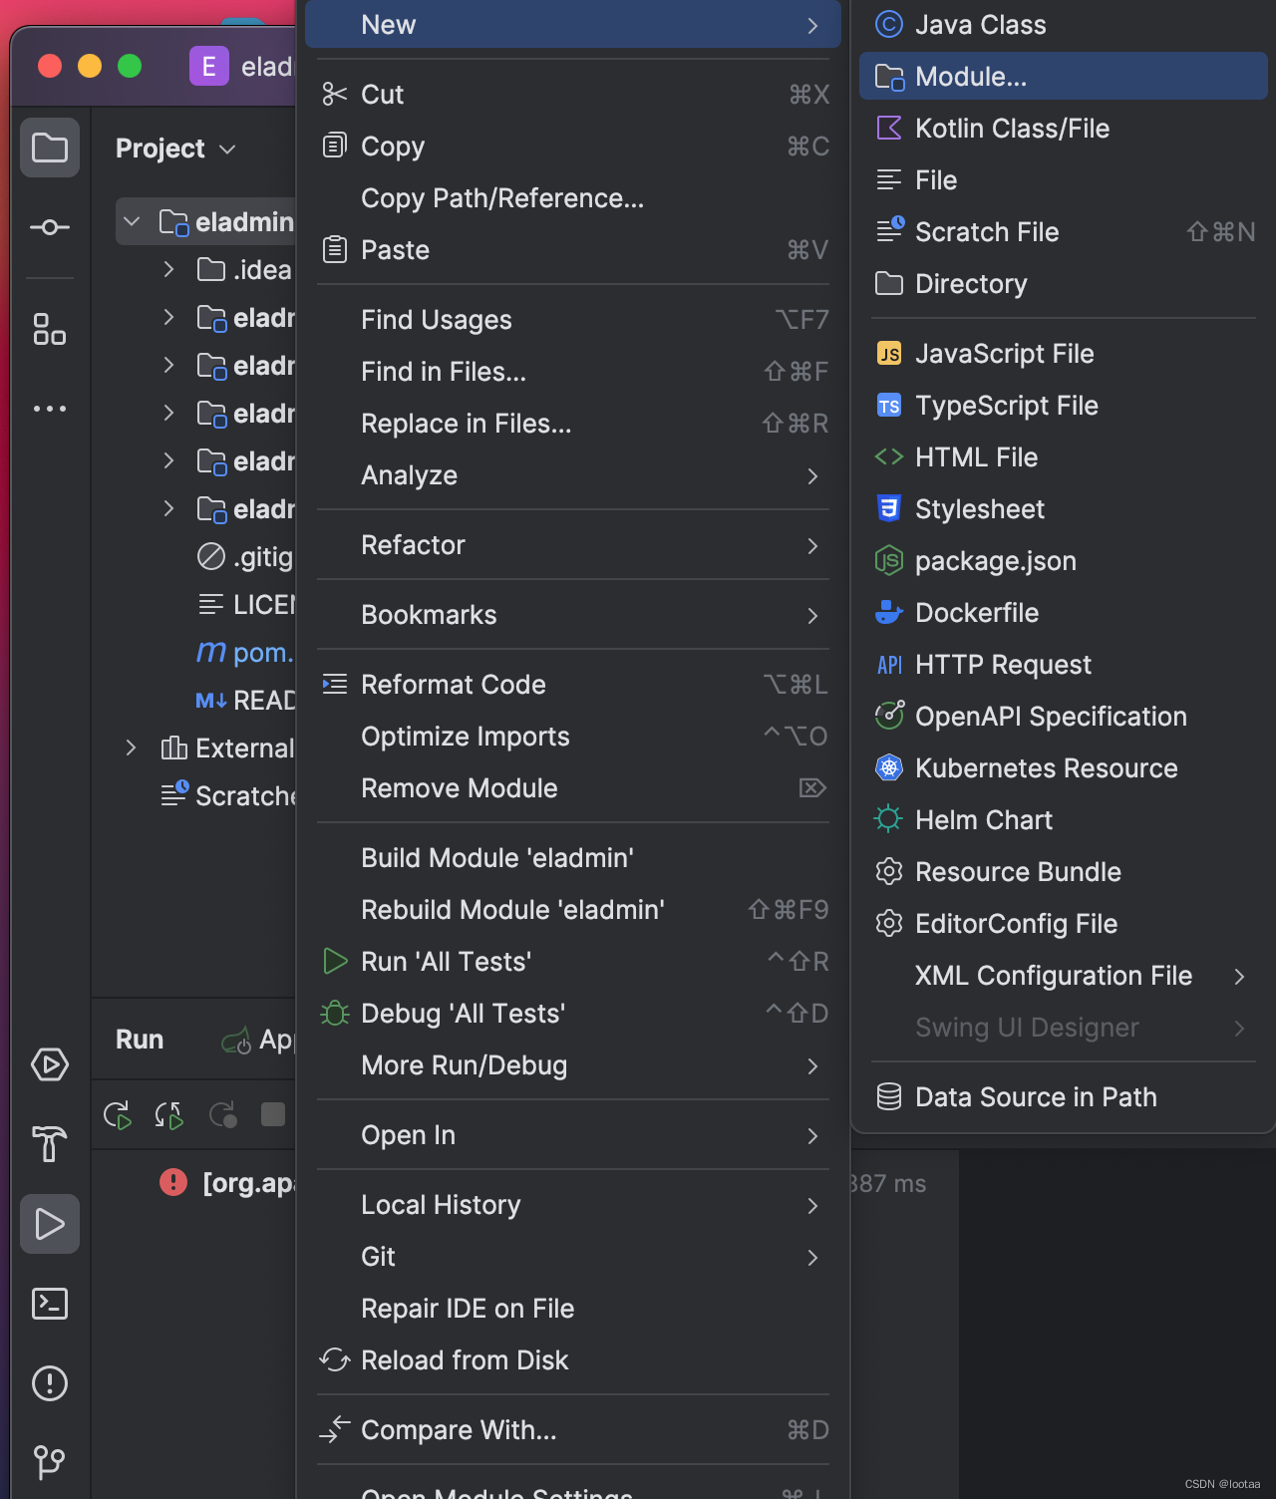Viewport: 1276px width, 1499px height.
Task: Run 'All Tests' from the context menu
Action: [446, 961]
